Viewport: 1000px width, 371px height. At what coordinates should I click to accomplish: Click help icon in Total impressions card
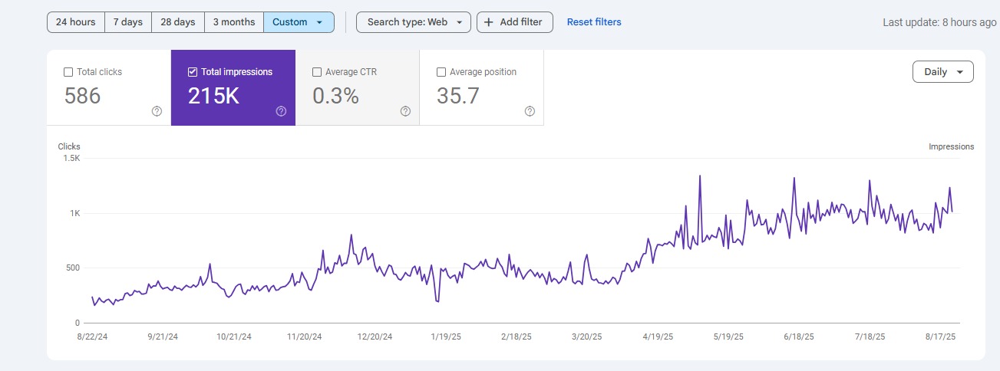[x=281, y=111]
